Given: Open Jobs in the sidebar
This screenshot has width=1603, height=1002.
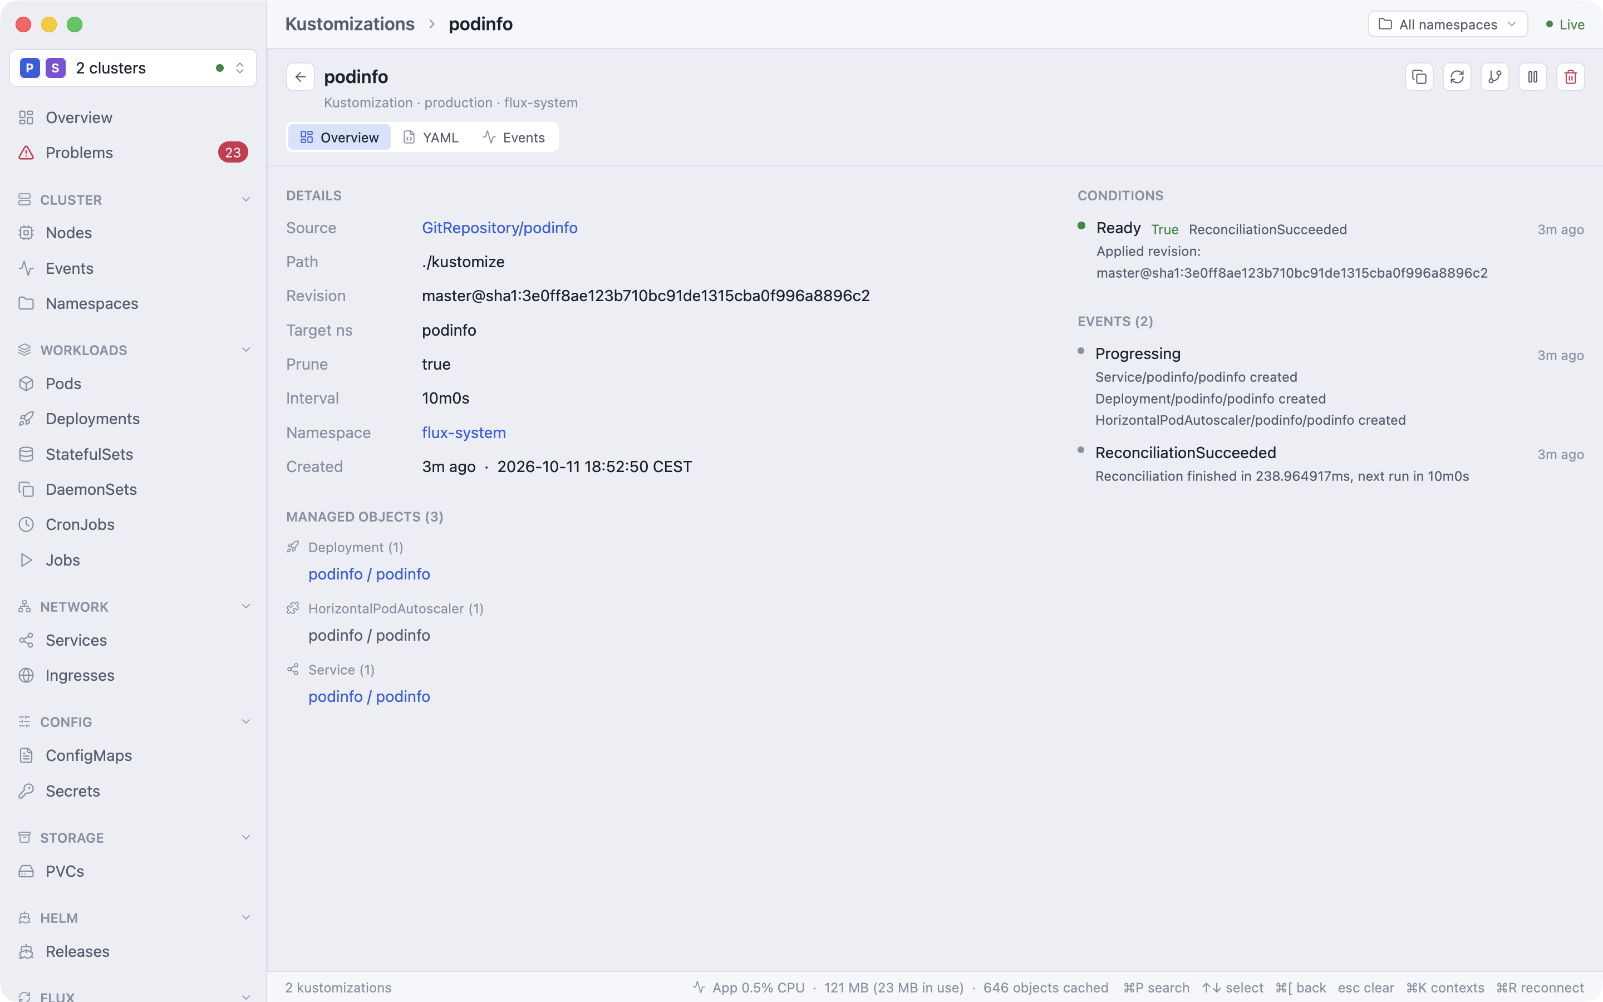Looking at the screenshot, I should (132, 560).
